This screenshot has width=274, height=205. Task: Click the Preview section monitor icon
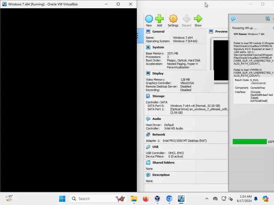(x=211, y=31)
